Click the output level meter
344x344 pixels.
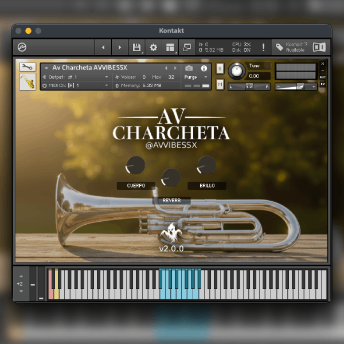tap(296, 71)
